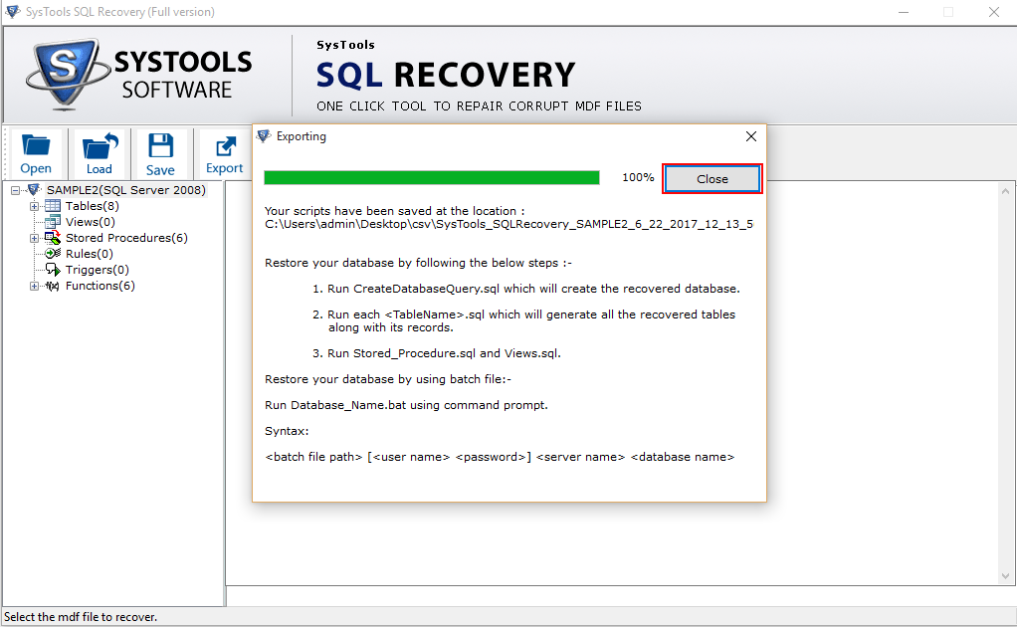Click the SysTools Software logo

tap(138, 74)
